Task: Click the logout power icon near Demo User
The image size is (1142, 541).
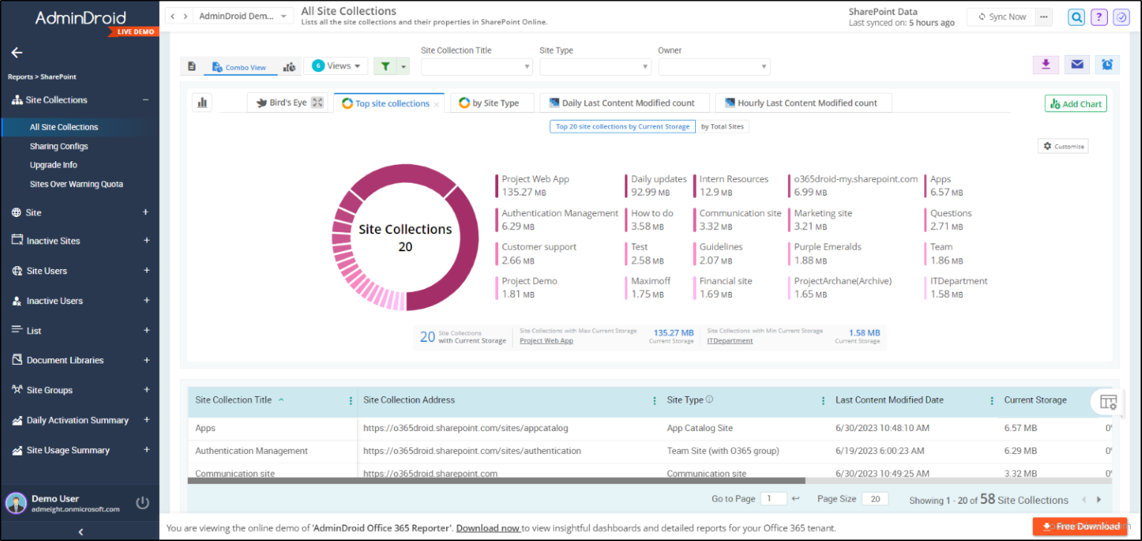Action: coord(142,502)
